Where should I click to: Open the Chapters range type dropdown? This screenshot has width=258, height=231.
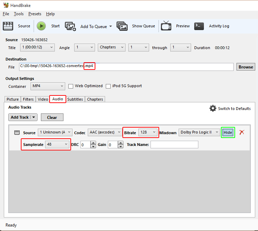click(x=112, y=47)
